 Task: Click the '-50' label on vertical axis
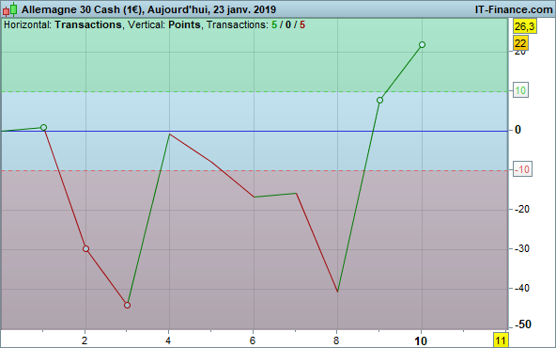[x=523, y=324]
